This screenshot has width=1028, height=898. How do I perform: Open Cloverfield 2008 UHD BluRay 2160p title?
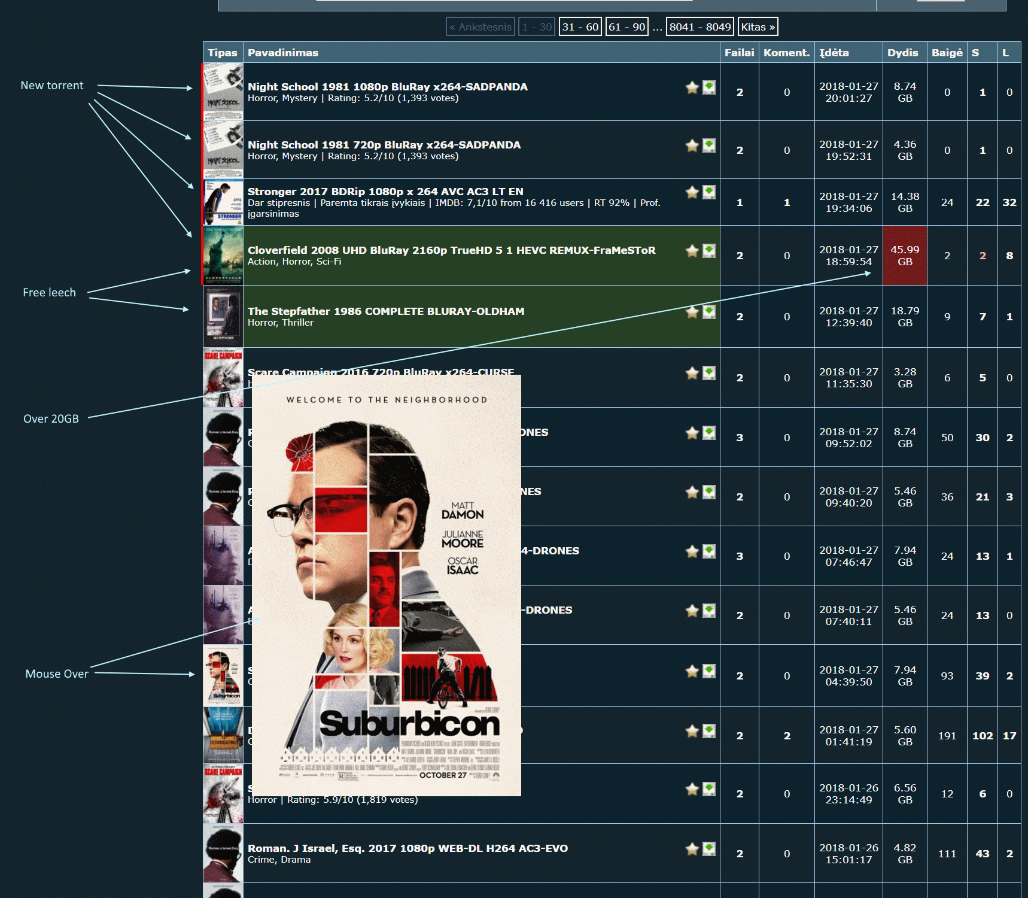tap(452, 250)
